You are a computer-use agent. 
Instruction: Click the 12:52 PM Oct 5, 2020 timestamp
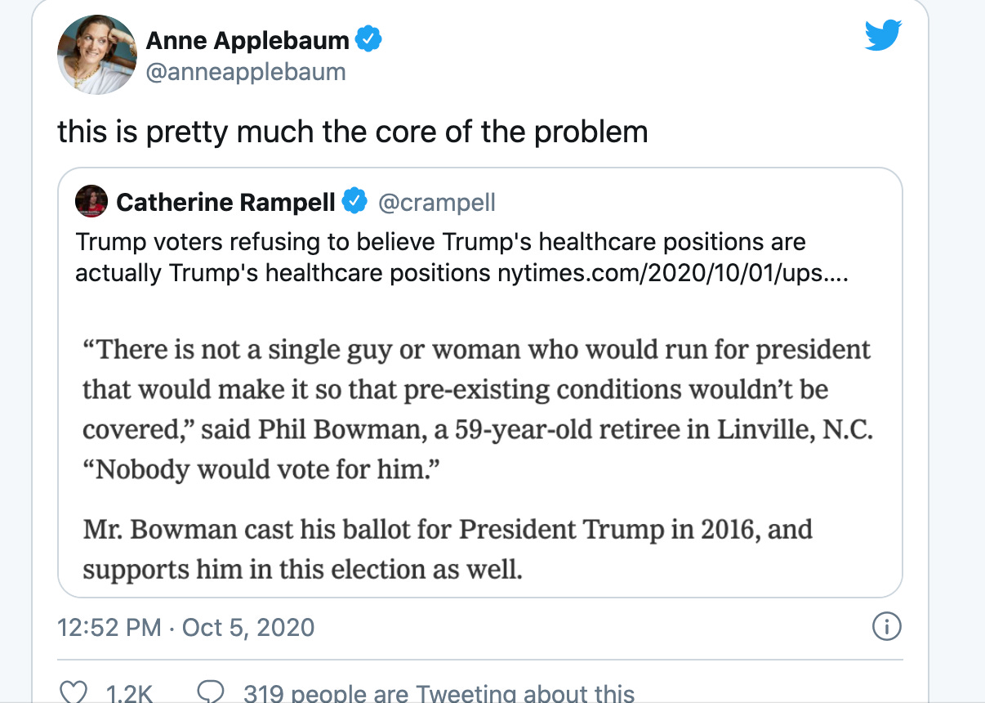point(186,627)
